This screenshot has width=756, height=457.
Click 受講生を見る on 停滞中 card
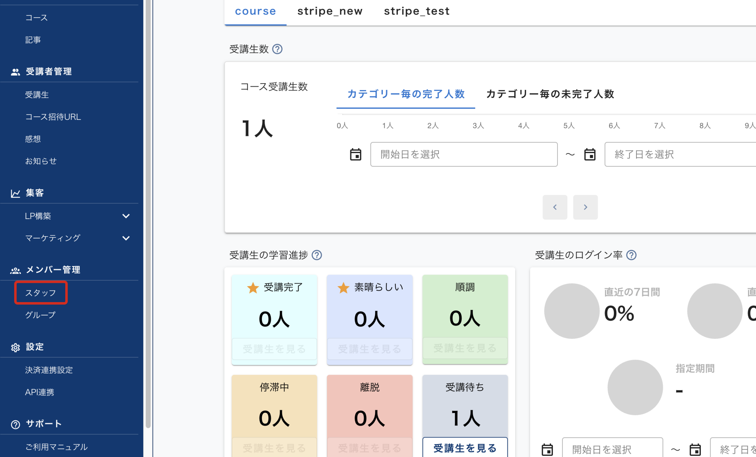click(x=274, y=448)
